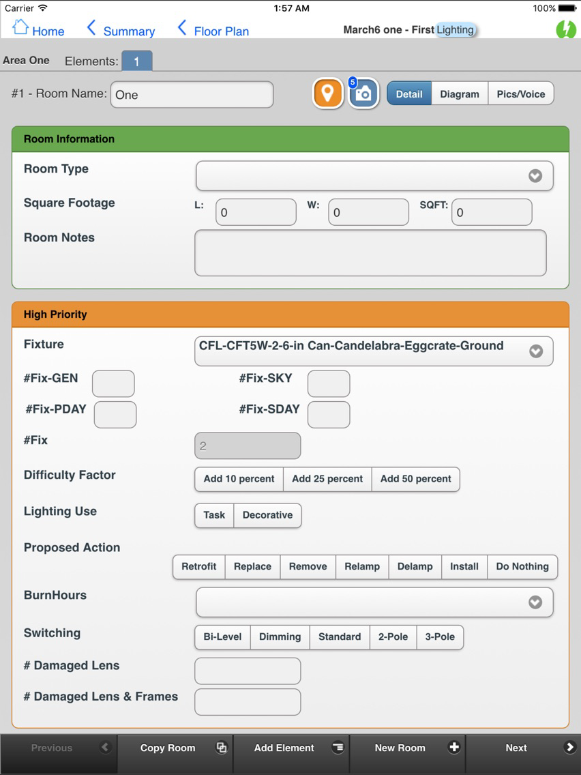The height and width of the screenshot is (775, 581).
Task: Tap the Previous arrow icon
Action: pyautogui.click(x=105, y=747)
